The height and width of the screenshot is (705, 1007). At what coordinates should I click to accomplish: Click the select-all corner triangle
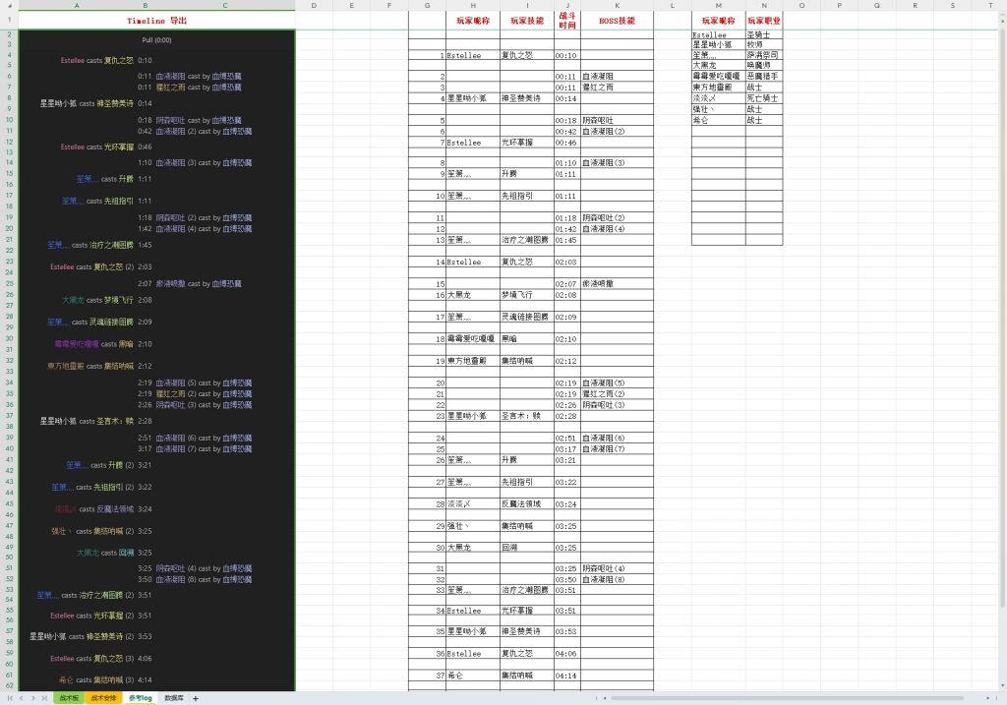pos(8,6)
